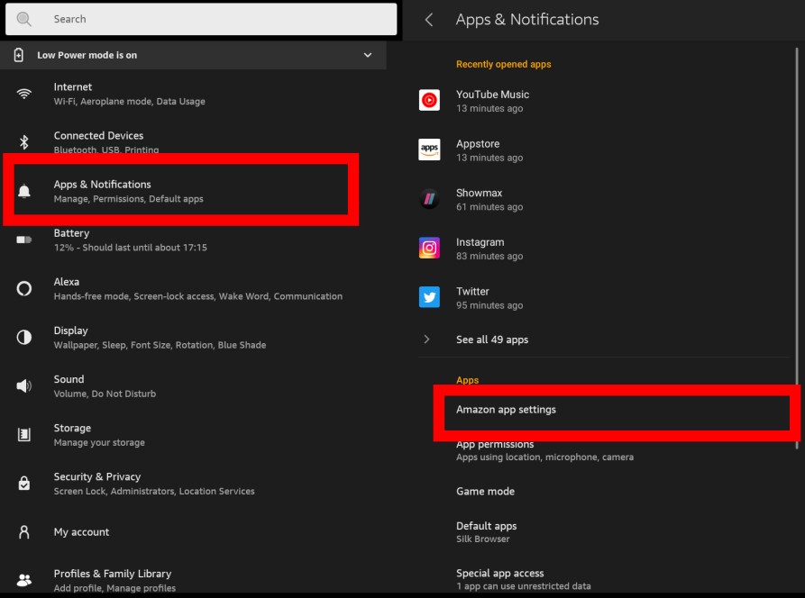
Task: Open Alexa settings
Action: 193,289
